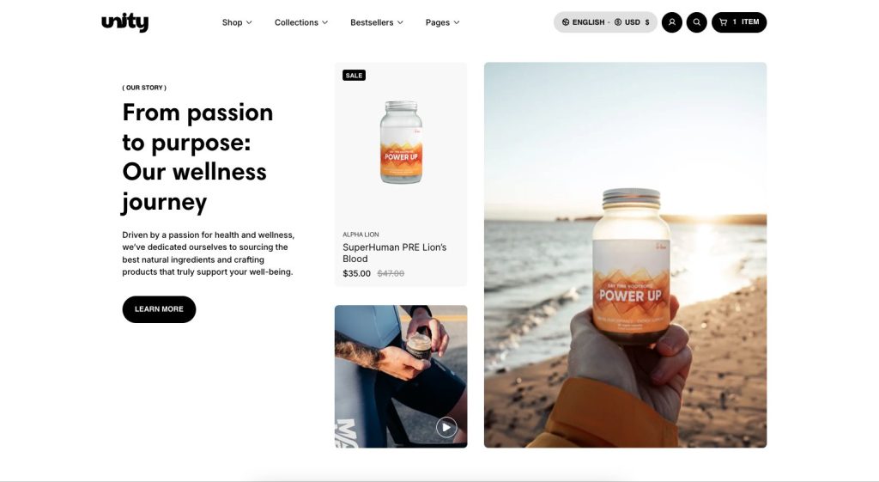Screen dimensions: 879x482
Task: Click the Learn More button
Action: coord(159,309)
